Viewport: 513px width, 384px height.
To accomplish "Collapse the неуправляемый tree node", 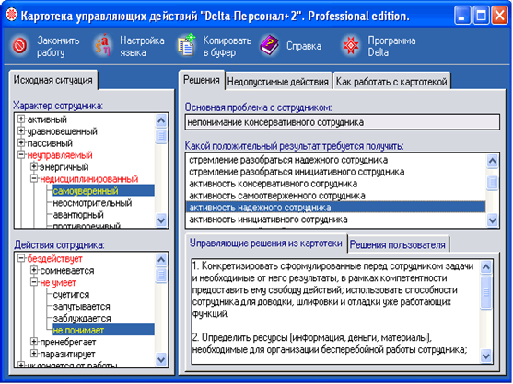I will click(x=21, y=155).
